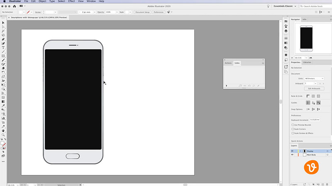Choose the Hand tool
Viewport: 332px width, 186px height.
[3, 131]
